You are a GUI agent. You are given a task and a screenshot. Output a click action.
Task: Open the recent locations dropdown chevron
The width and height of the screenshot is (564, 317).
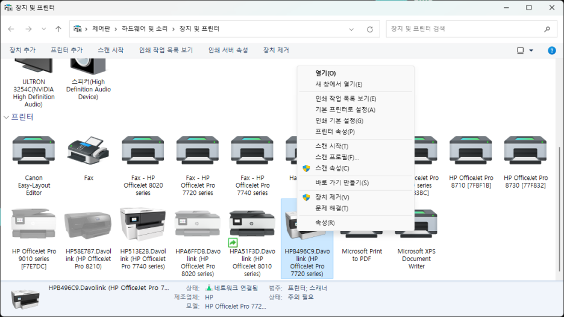point(43,29)
